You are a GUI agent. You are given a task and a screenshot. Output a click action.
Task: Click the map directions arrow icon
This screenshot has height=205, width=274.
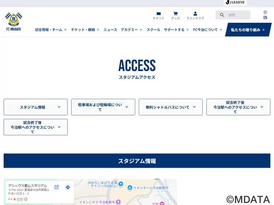pyautogui.click(x=68, y=187)
